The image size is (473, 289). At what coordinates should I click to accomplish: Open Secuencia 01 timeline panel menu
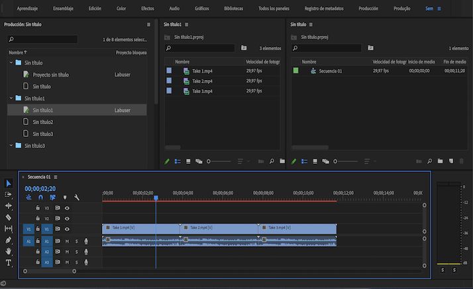click(x=56, y=177)
